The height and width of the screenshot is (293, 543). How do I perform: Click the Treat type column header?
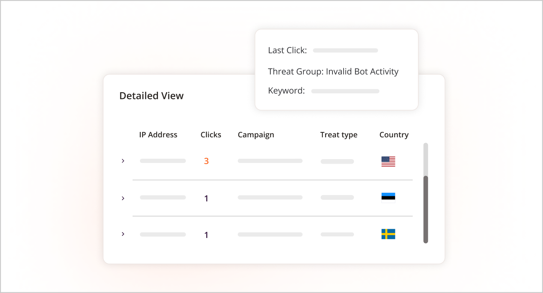339,135
